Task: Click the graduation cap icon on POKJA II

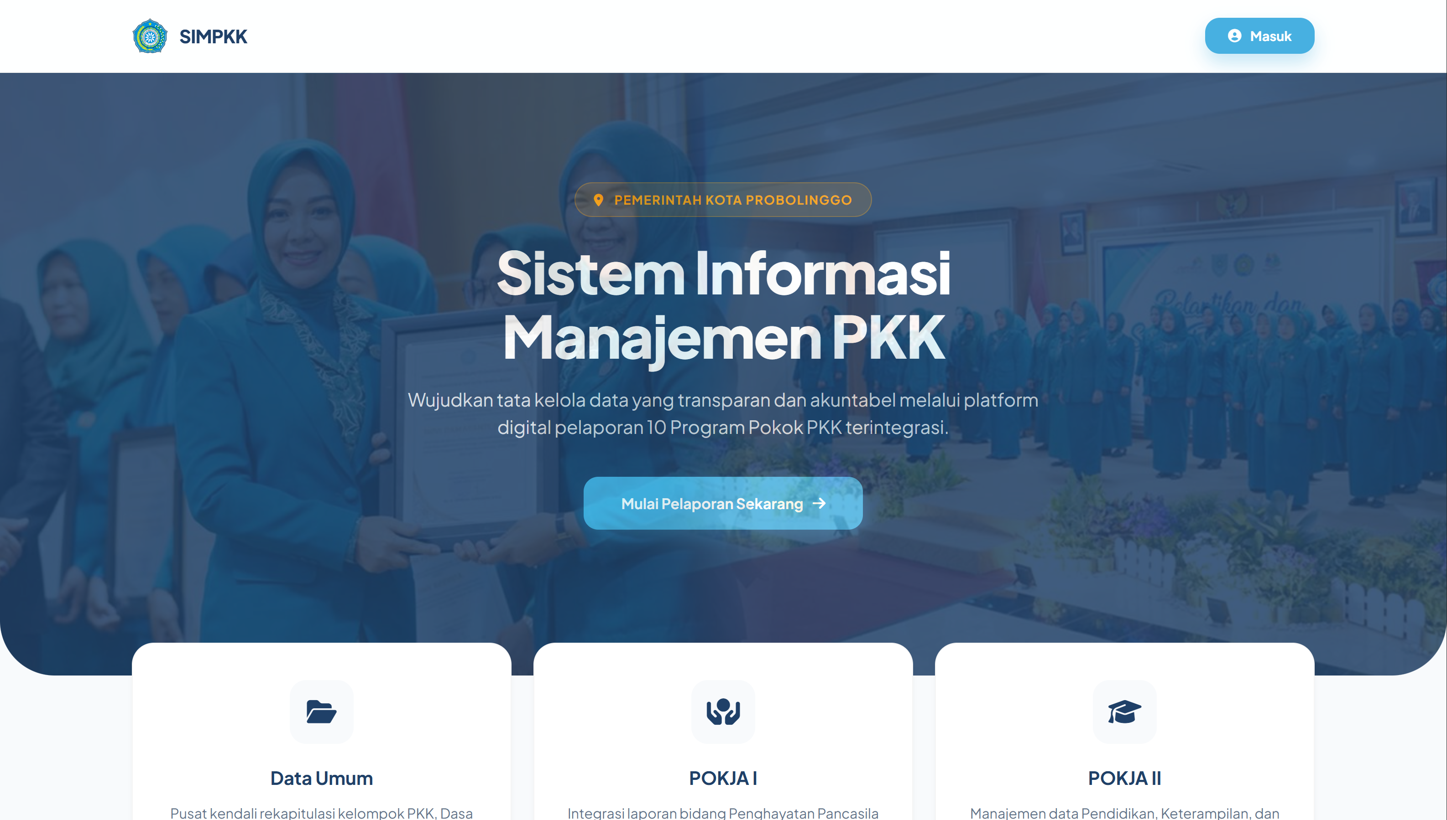Action: coord(1124,712)
